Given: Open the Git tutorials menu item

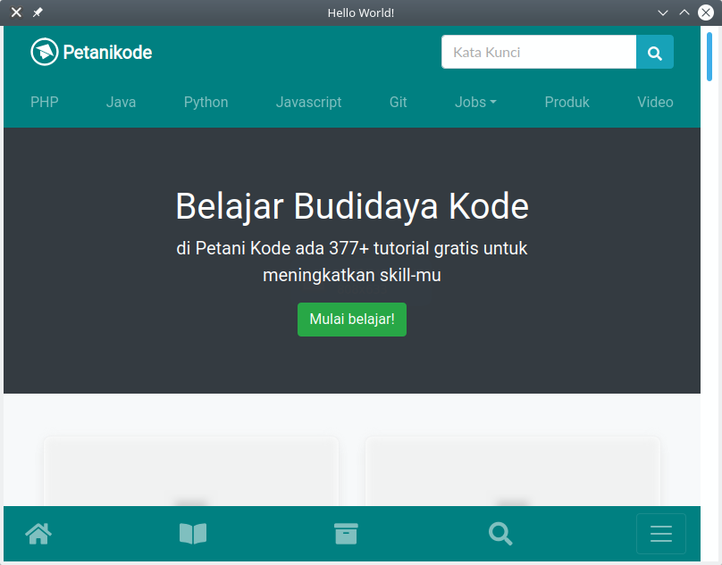Looking at the screenshot, I should [x=398, y=102].
